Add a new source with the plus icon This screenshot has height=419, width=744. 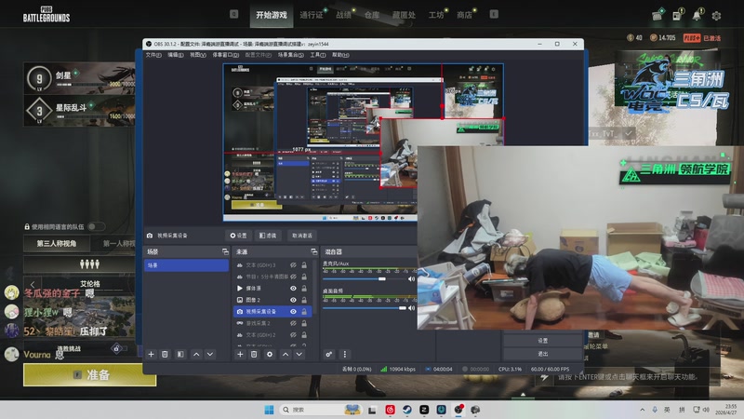click(x=240, y=355)
